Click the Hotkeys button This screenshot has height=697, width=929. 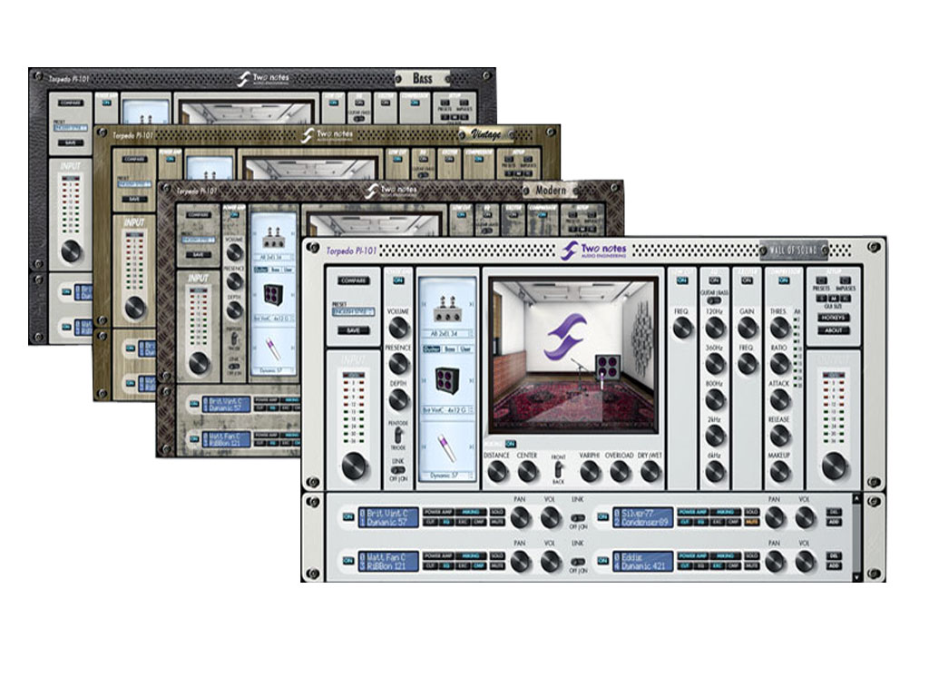(x=832, y=318)
